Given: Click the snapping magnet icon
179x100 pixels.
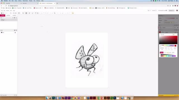Looking at the screenshot, I should coord(19,13).
